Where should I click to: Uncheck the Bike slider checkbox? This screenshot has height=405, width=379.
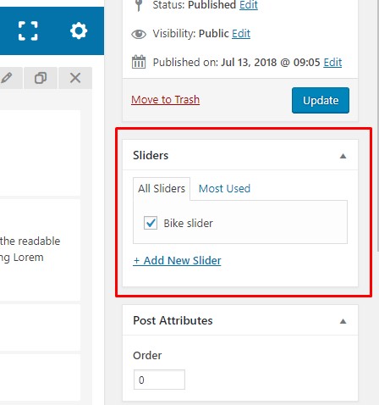(x=151, y=223)
